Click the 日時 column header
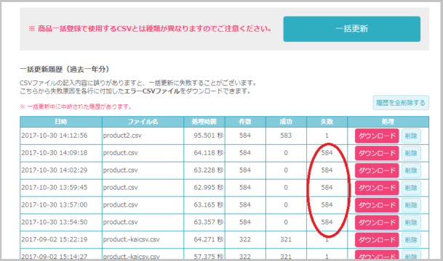443x261 pixels. 61,122
